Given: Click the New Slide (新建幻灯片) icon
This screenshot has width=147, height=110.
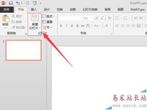Looking at the screenshot, I should tap(35, 18).
